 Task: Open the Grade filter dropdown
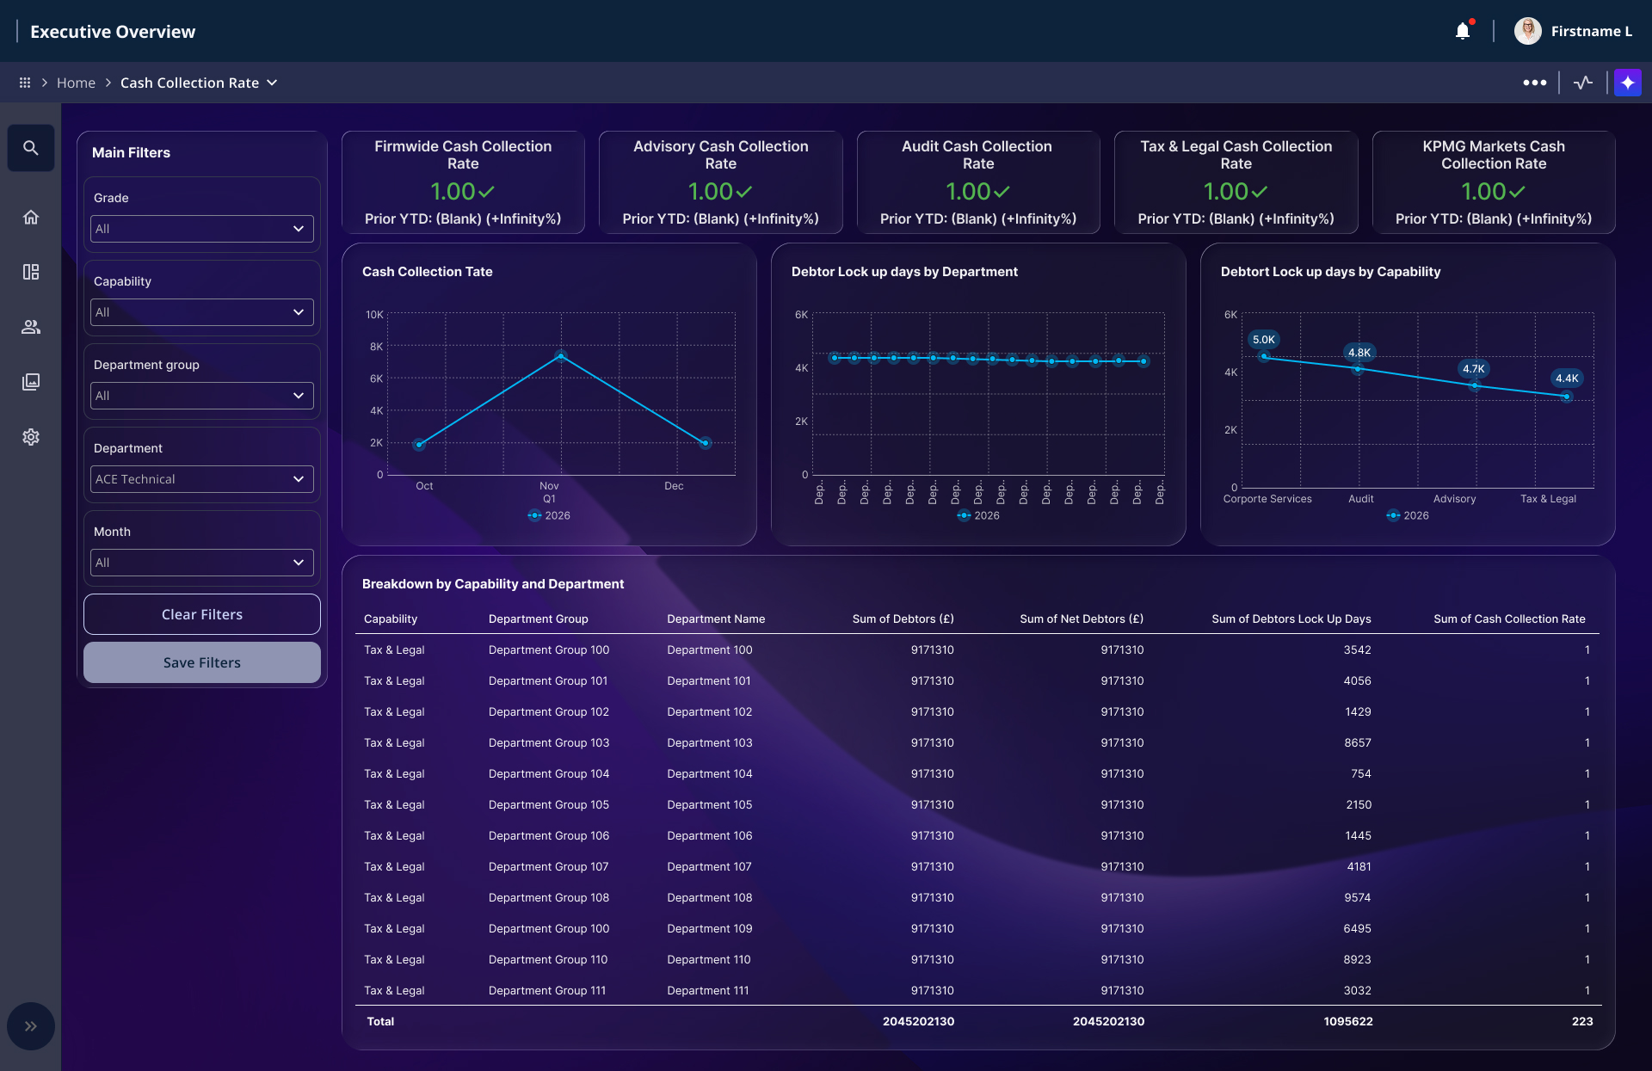coord(202,229)
